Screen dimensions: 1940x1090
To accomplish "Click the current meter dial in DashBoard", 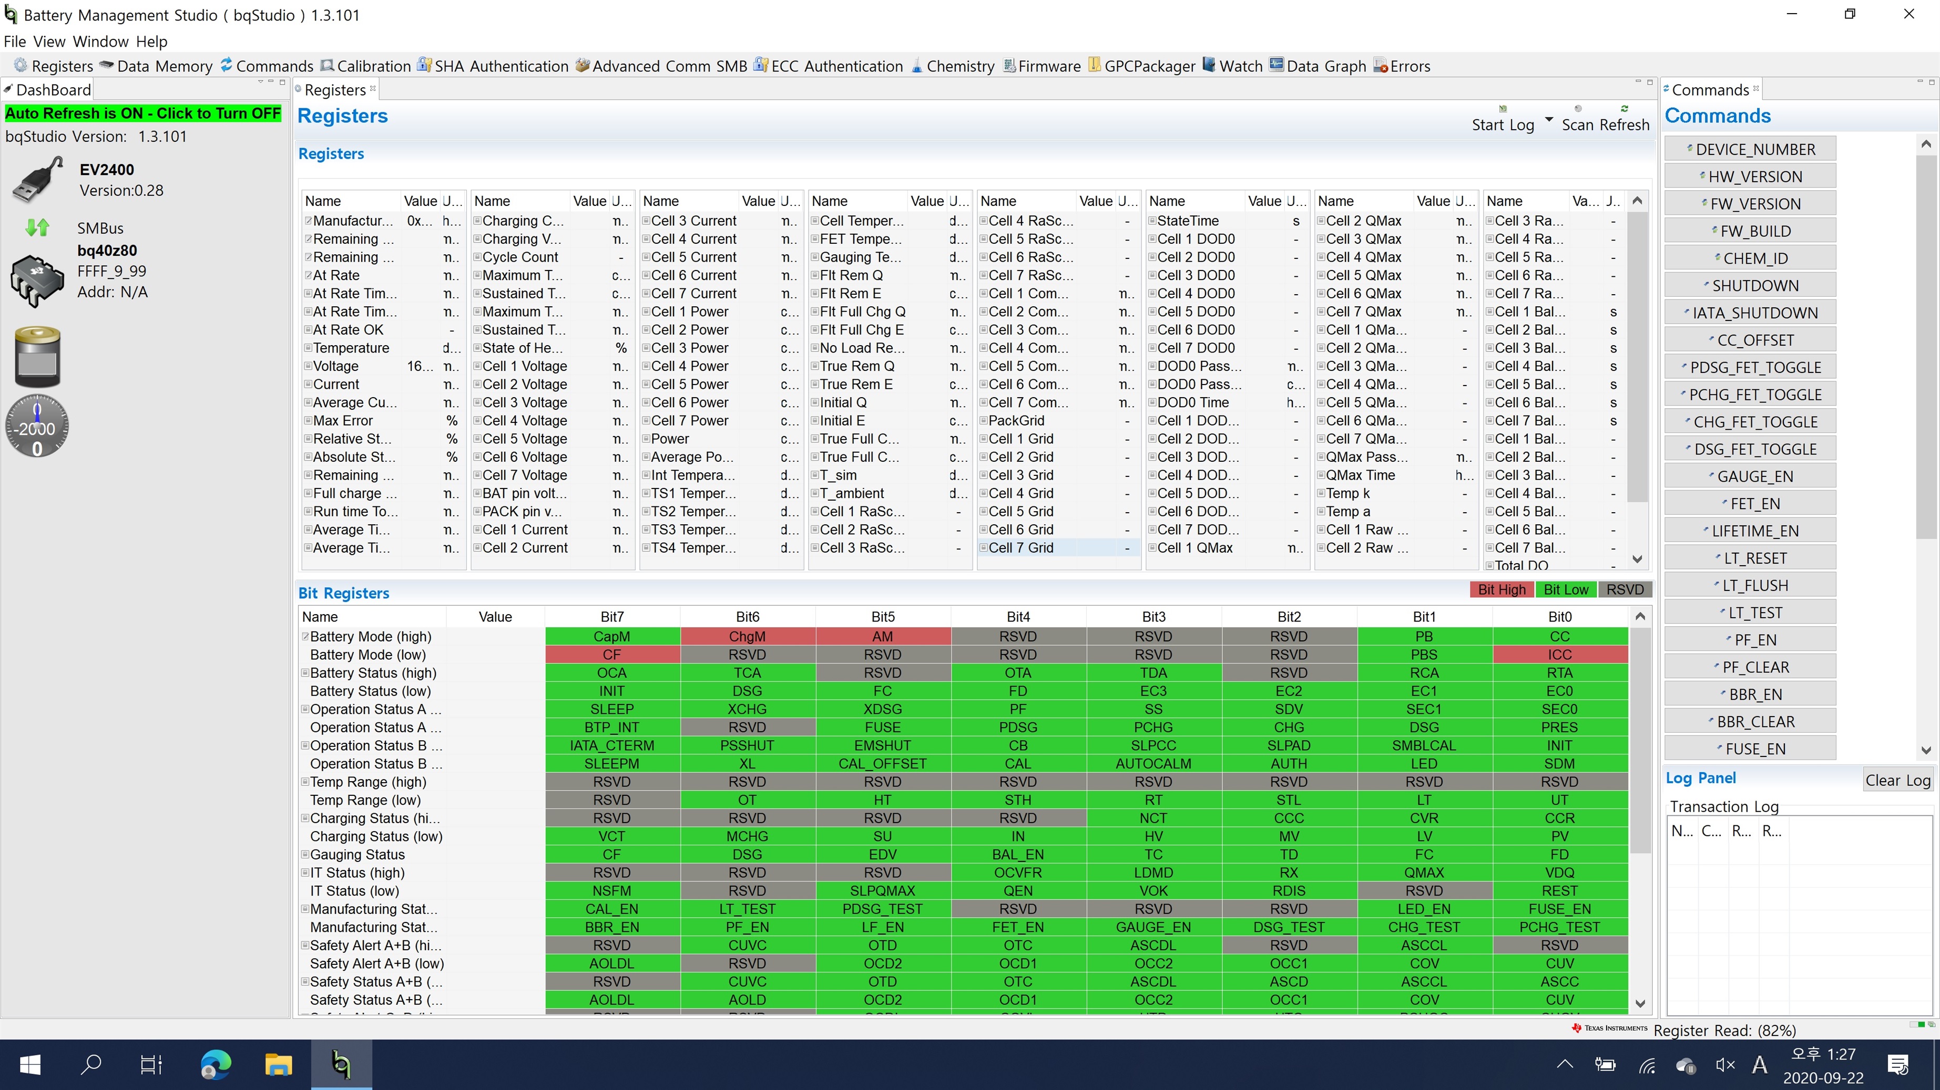I will (x=37, y=427).
